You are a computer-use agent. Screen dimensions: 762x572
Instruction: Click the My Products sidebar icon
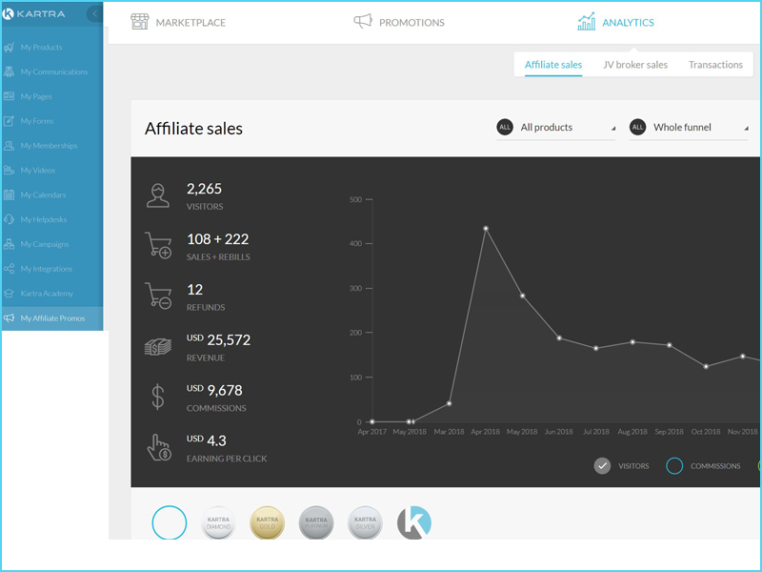10,48
